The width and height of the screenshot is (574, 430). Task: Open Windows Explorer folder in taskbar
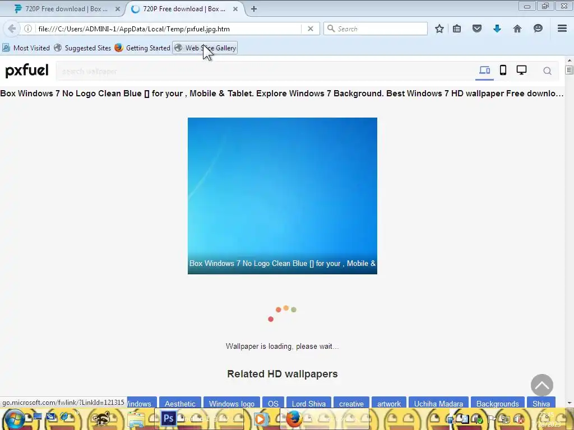click(x=136, y=419)
